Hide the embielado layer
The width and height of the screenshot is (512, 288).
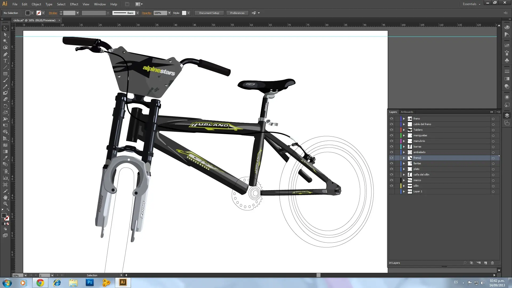click(x=391, y=152)
